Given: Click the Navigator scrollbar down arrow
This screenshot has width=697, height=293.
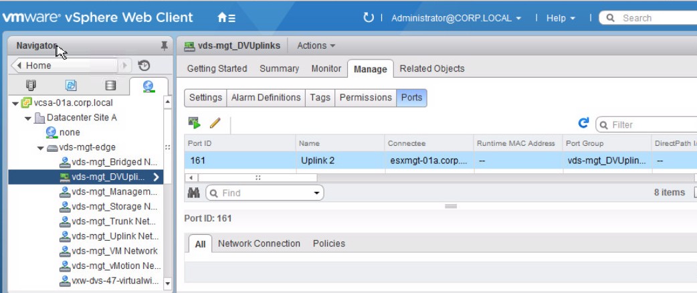Looking at the screenshot, I should [x=168, y=283].
